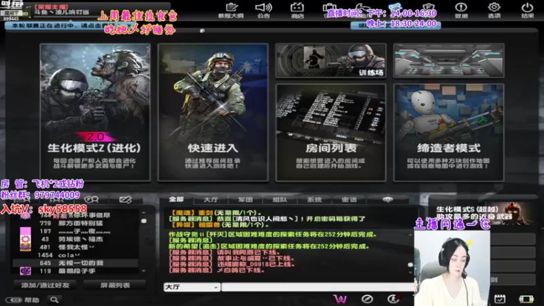Click the handheld console icon at bottom right
The image size is (544, 306).
click(526, 299)
